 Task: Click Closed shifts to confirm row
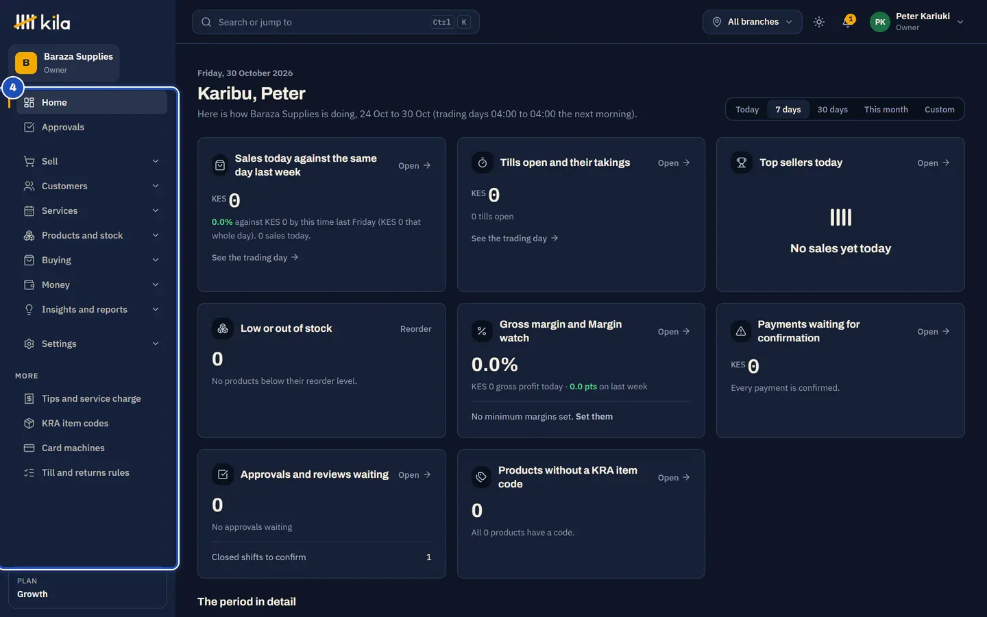(321, 557)
